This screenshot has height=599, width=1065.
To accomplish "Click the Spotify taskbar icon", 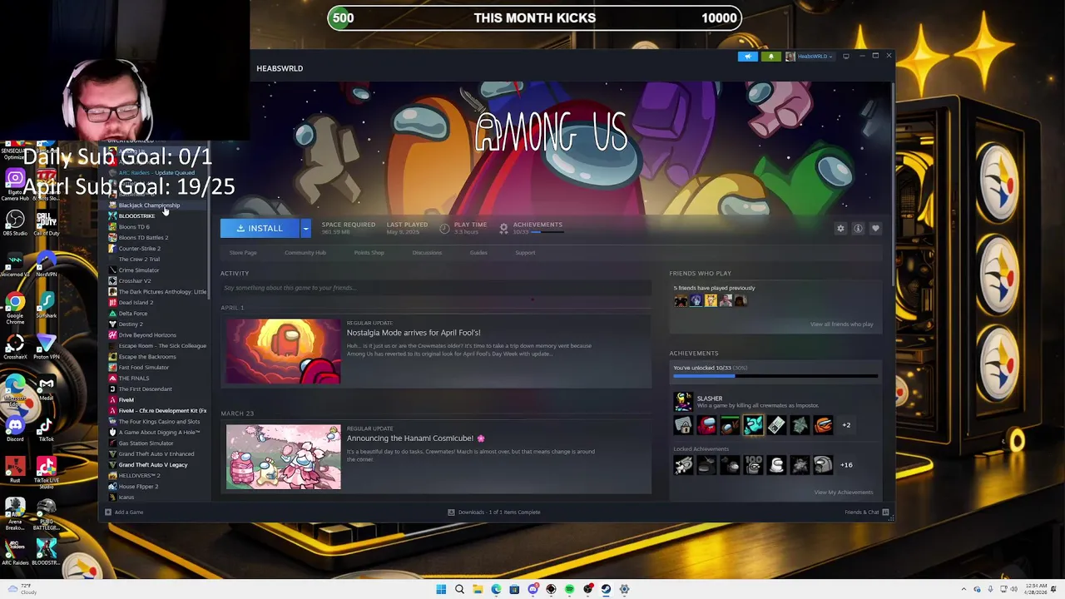I will [x=569, y=589].
